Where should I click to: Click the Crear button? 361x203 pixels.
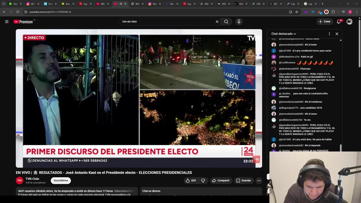pos(324,22)
